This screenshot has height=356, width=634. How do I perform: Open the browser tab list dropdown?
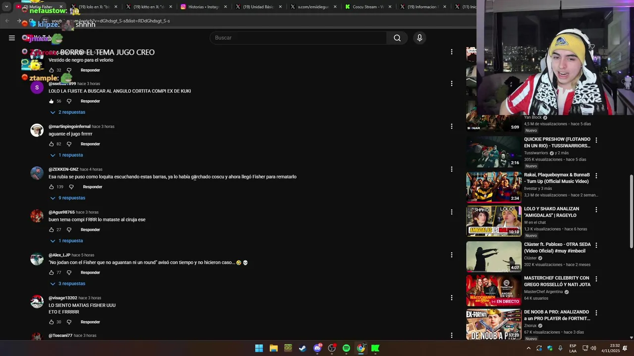point(6,7)
